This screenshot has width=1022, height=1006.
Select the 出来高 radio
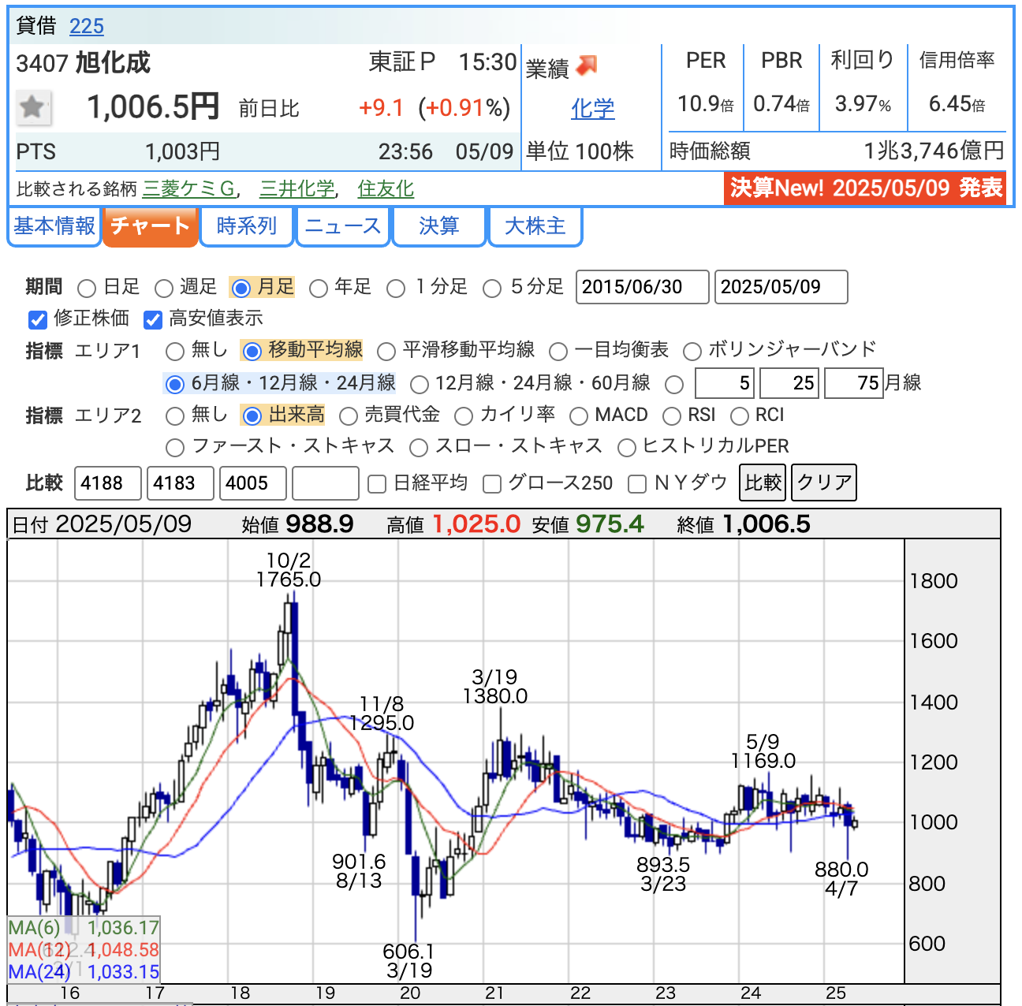[252, 416]
